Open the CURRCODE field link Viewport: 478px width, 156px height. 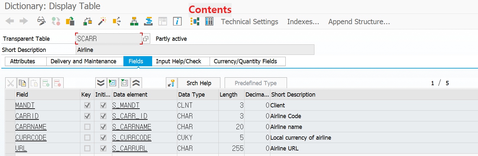coord(31,138)
